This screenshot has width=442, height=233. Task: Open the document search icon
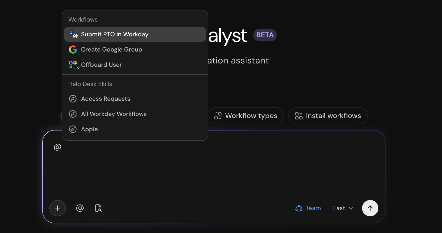click(98, 208)
